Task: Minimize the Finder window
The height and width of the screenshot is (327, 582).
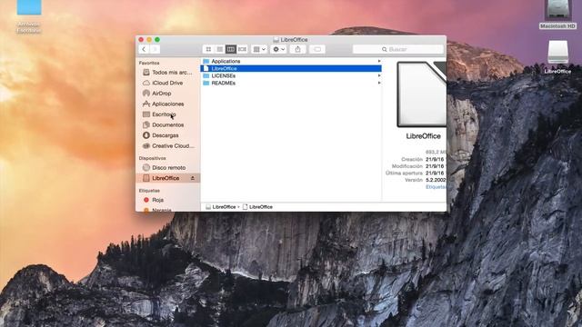Action: (x=149, y=40)
